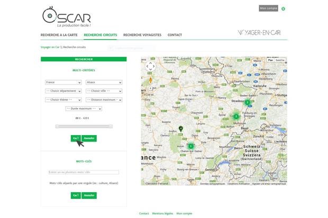
Task: Select the orange Street View pegman
Action: pos(150,80)
